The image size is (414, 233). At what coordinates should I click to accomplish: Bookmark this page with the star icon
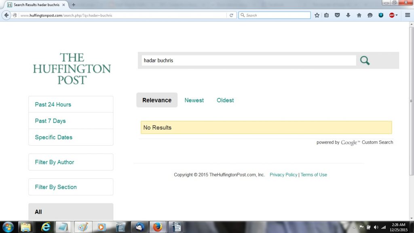coord(317,15)
